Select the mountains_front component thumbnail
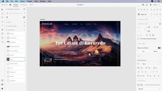Image resolution: width=162 pixels, height=91 pixels. (x=8, y=47)
